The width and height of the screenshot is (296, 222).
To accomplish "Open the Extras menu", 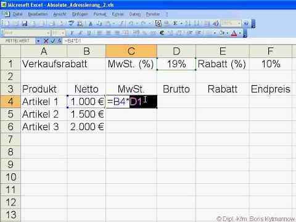I will tap(118, 14).
